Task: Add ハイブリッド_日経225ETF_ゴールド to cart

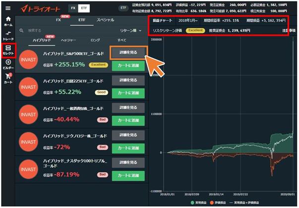Action: pyautogui.click(x=128, y=93)
